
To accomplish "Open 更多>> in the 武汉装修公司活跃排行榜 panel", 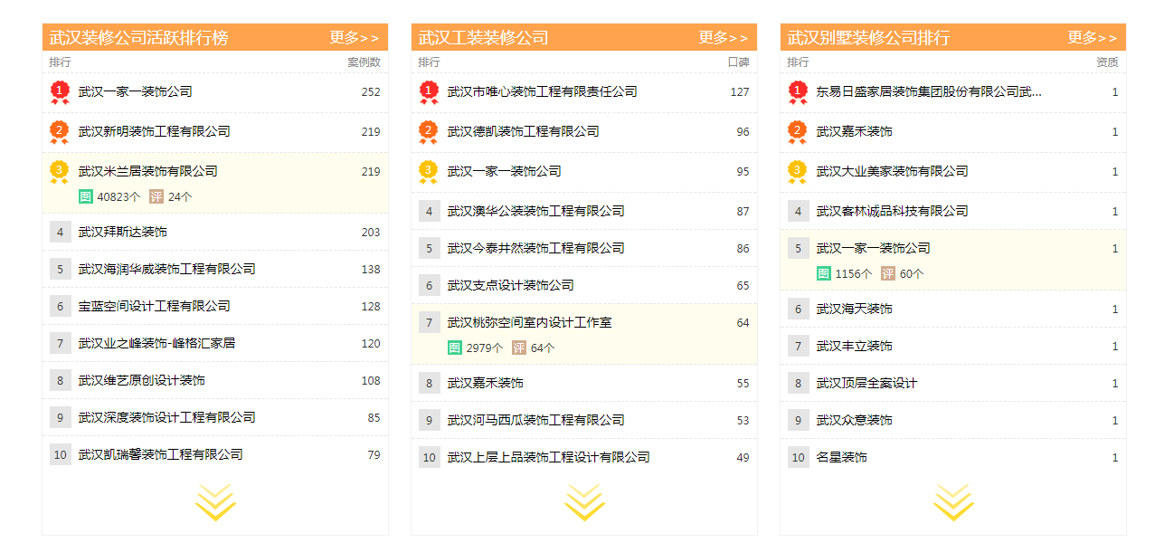I will pyautogui.click(x=351, y=38).
